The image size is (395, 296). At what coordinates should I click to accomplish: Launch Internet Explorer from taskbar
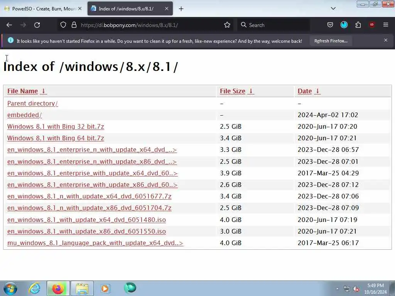click(34, 288)
